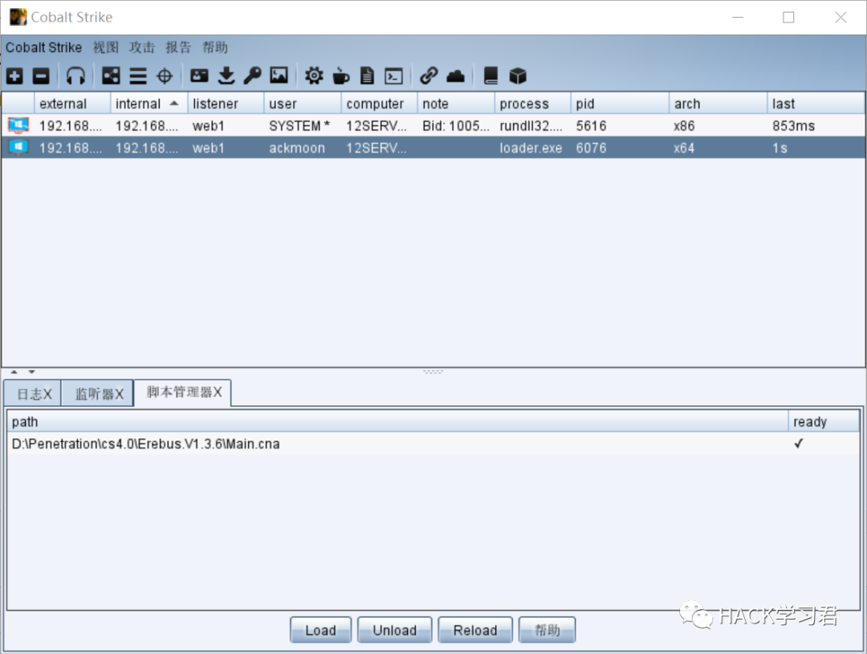Sort by the listener column header
The width and height of the screenshot is (867, 654).
pyautogui.click(x=226, y=104)
